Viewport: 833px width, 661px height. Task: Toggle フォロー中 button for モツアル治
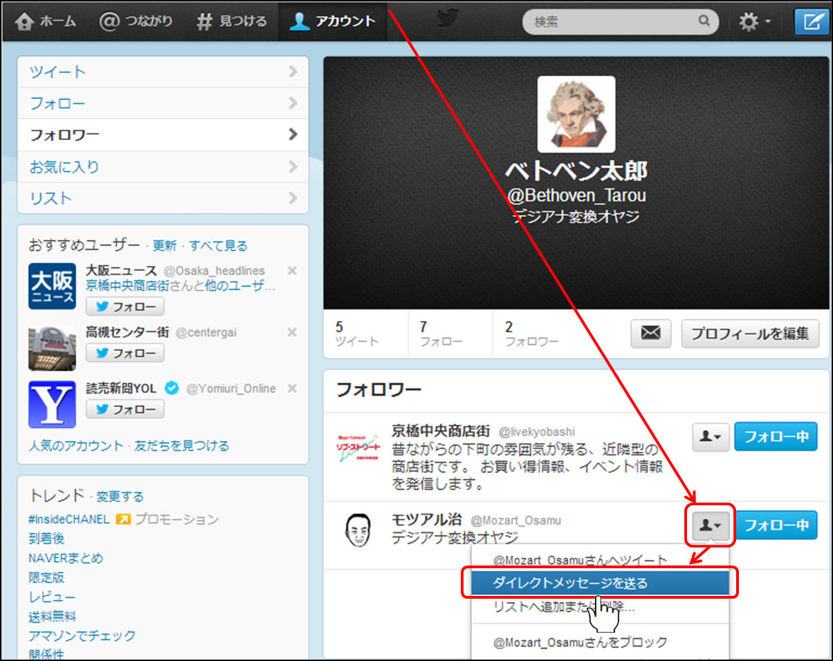pos(776,526)
